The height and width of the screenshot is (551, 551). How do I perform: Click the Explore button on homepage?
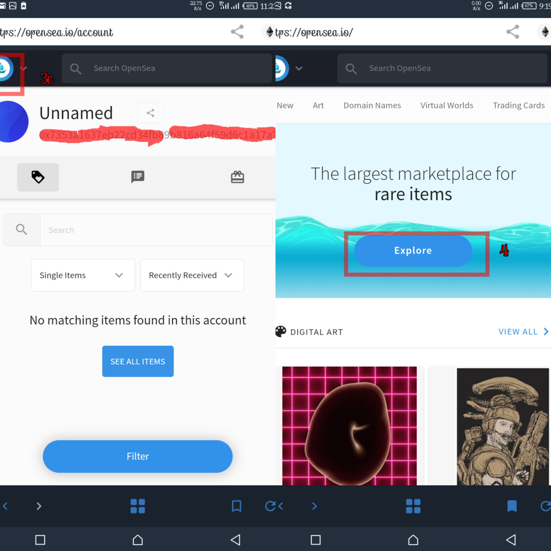(x=414, y=250)
